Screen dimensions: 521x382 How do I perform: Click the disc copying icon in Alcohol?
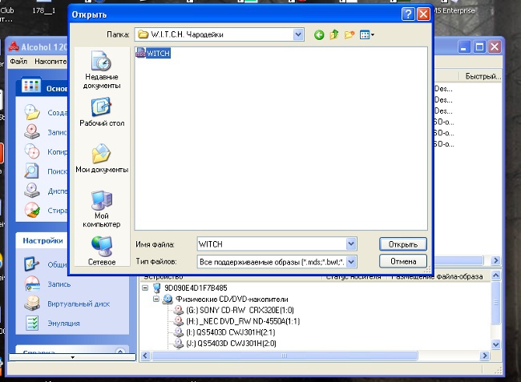pyautogui.click(x=32, y=151)
